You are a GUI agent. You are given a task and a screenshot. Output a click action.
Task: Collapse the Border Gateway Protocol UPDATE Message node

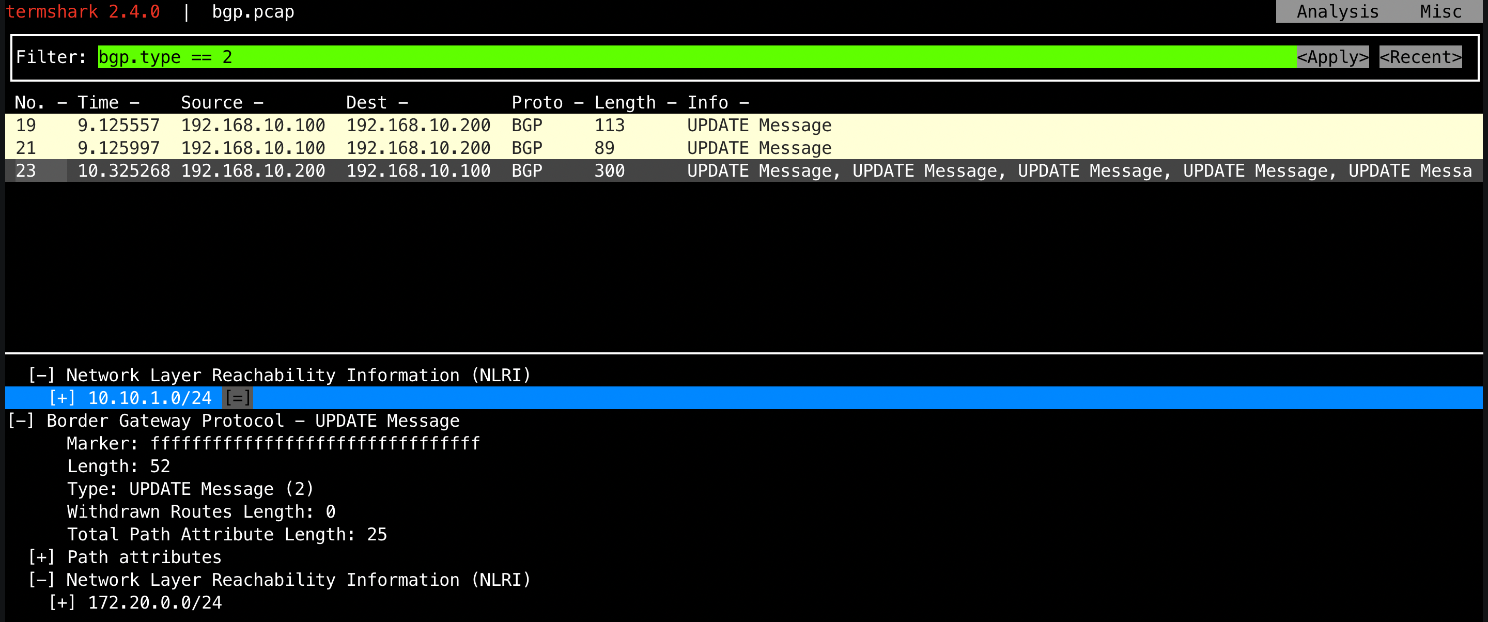pyautogui.click(x=21, y=421)
